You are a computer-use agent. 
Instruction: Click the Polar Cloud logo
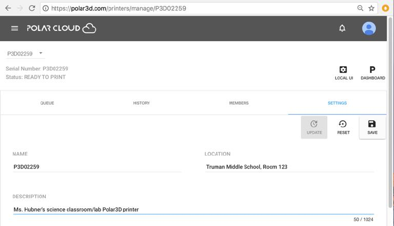62,28
